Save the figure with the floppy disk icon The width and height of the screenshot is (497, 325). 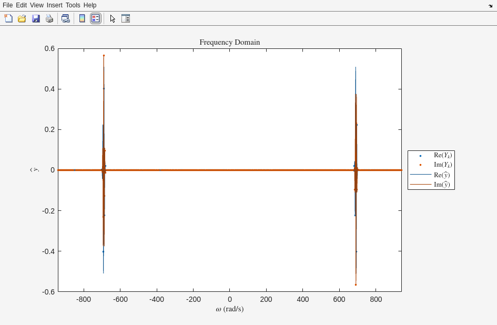(x=36, y=18)
